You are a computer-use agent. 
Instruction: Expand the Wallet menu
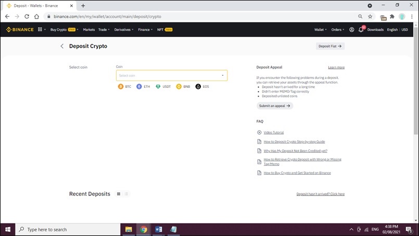[321, 30]
